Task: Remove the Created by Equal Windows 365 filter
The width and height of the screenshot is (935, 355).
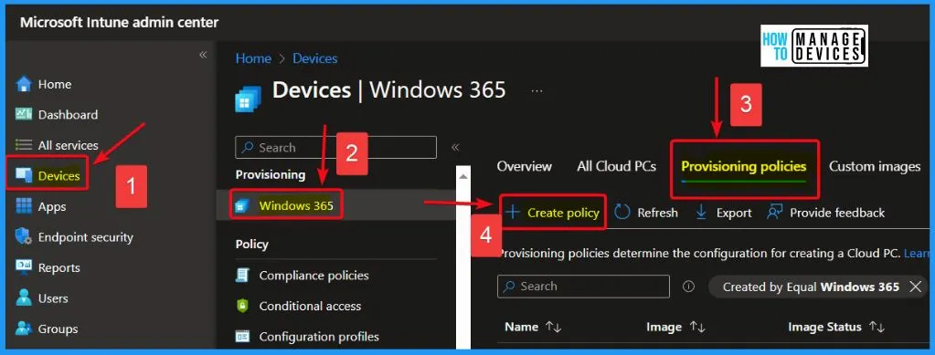Action: 915,287
